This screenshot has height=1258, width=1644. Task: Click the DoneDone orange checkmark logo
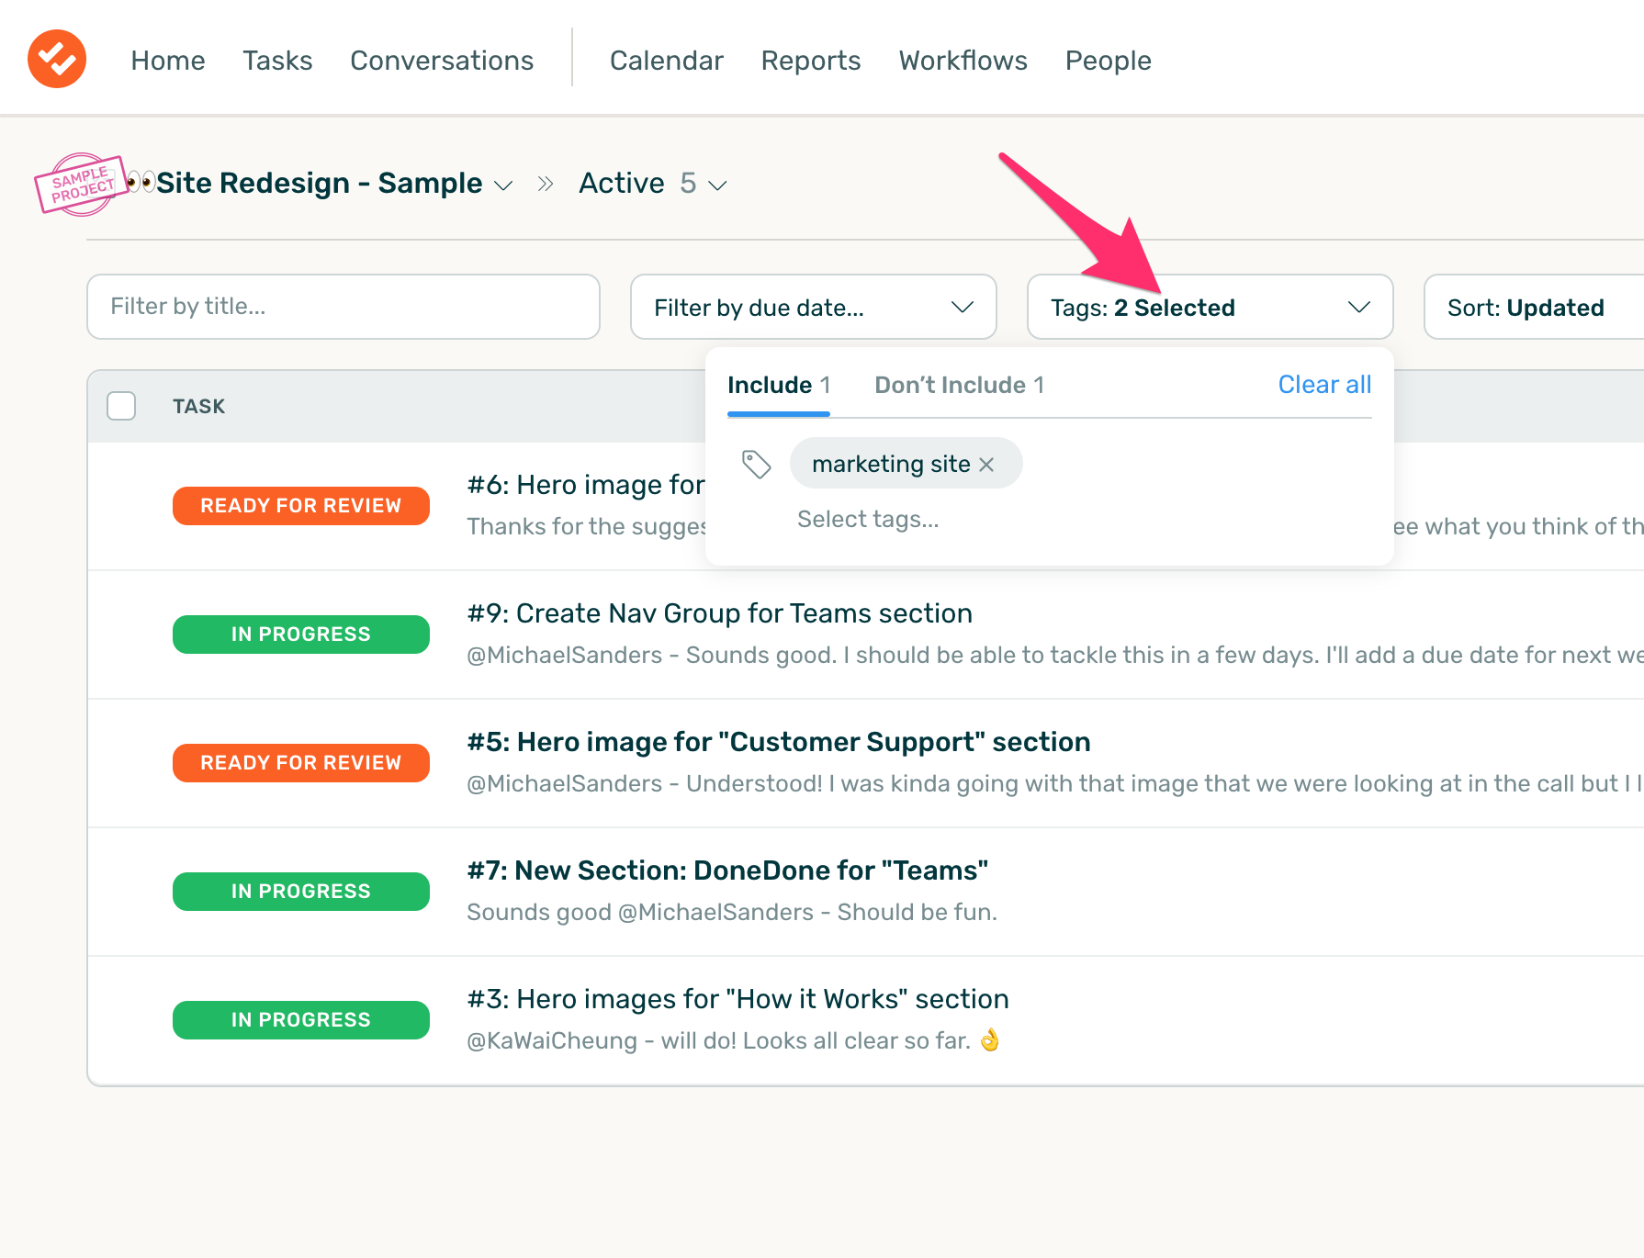pyautogui.click(x=56, y=59)
